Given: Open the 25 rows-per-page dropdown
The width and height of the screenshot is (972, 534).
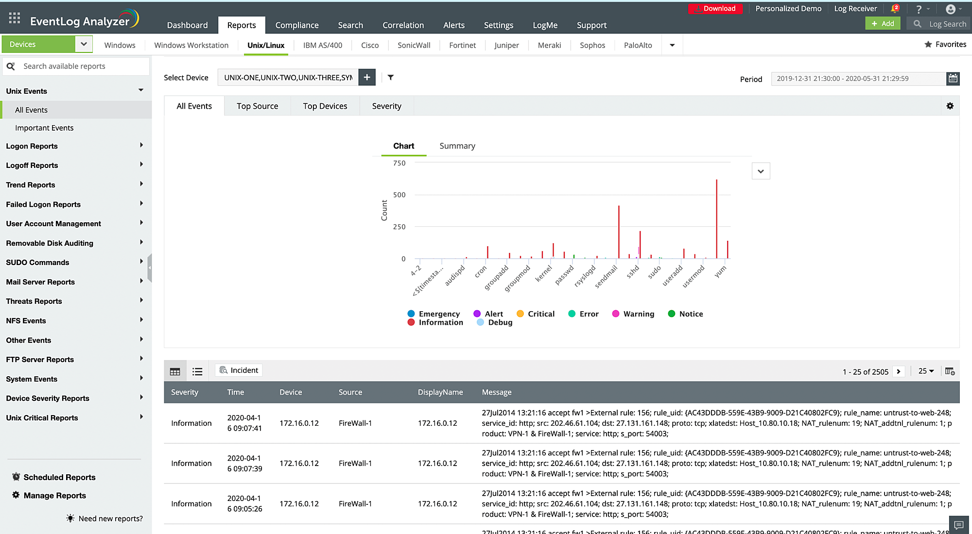Looking at the screenshot, I should tap(926, 371).
